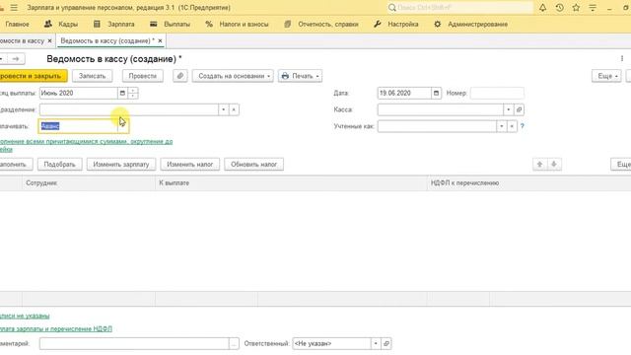Image resolution: width=631 pixels, height=355 pixels.
Task: Click Изменить налог button
Action: 190,165
